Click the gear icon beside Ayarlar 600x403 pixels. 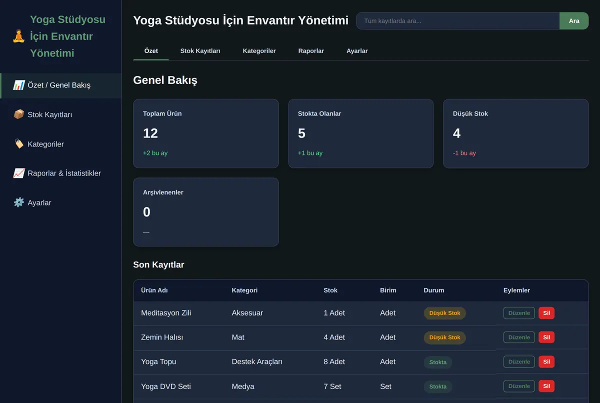pos(19,202)
